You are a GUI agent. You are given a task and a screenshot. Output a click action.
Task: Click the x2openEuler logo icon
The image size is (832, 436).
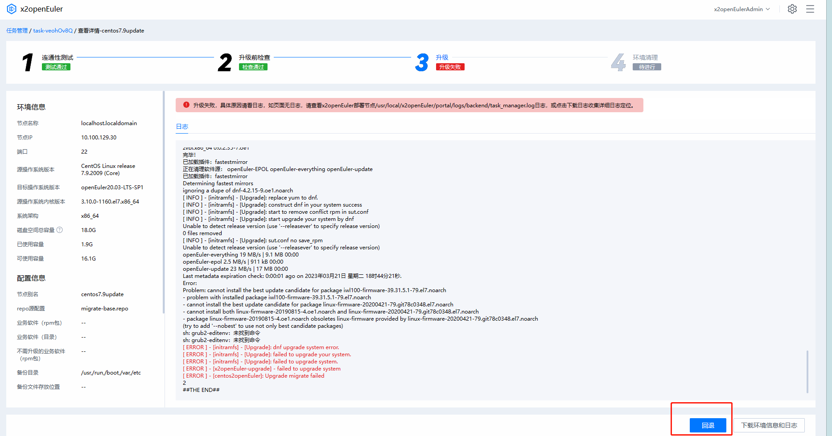[12, 9]
